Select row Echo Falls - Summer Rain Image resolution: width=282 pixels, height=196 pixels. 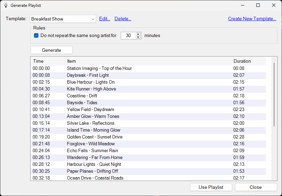coord(148,150)
